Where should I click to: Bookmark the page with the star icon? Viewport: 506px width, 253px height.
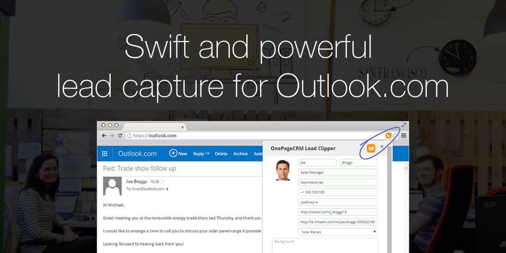[x=394, y=135]
